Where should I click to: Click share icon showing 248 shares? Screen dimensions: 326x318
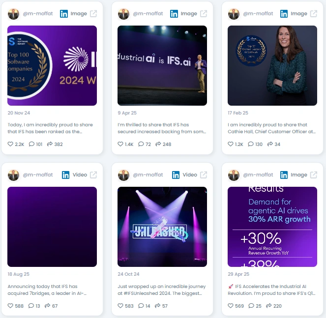click(158, 144)
